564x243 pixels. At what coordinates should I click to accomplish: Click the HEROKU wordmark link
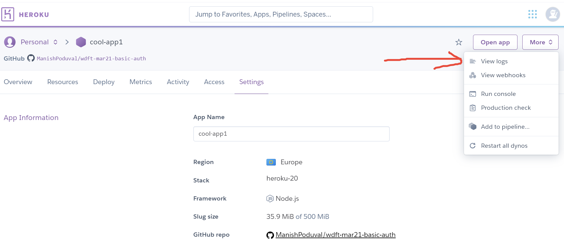click(x=34, y=14)
